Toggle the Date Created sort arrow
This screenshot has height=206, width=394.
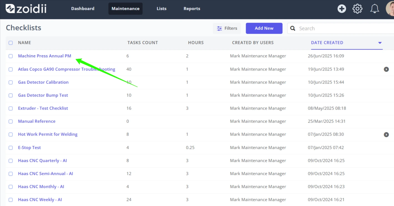(380, 43)
